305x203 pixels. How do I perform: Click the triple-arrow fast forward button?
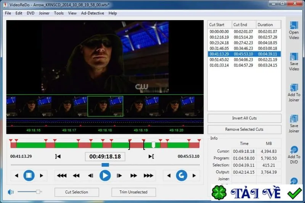148,176
